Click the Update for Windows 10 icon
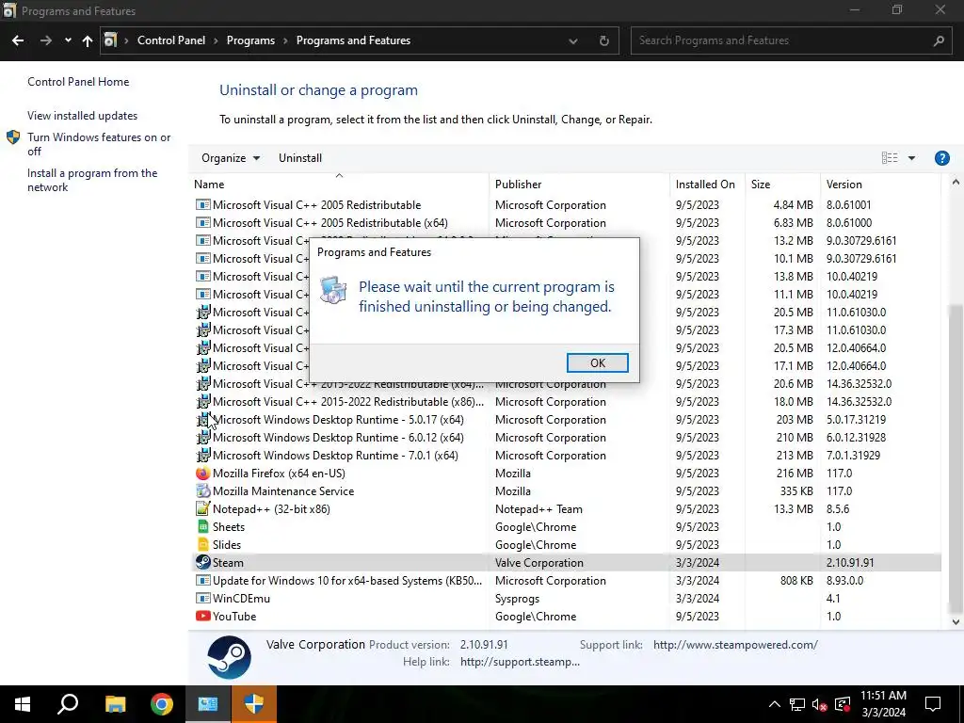The width and height of the screenshot is (964, 723). point(203,580)
